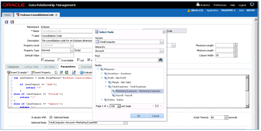Viewport: 261px width, 131px height.
Task: Click the green indent script toolbar icon
Action: 56,72
